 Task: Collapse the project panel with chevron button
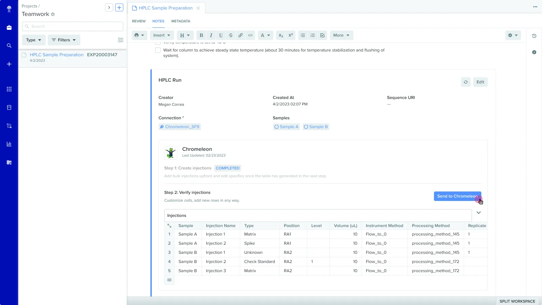click(109, 7)
